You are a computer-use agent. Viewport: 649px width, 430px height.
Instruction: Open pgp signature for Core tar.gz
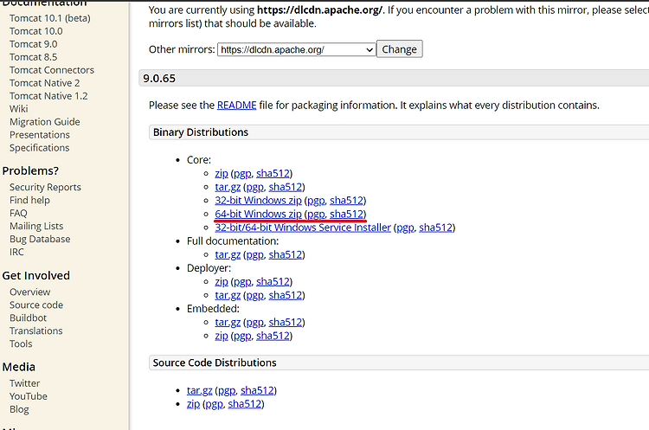255,187
